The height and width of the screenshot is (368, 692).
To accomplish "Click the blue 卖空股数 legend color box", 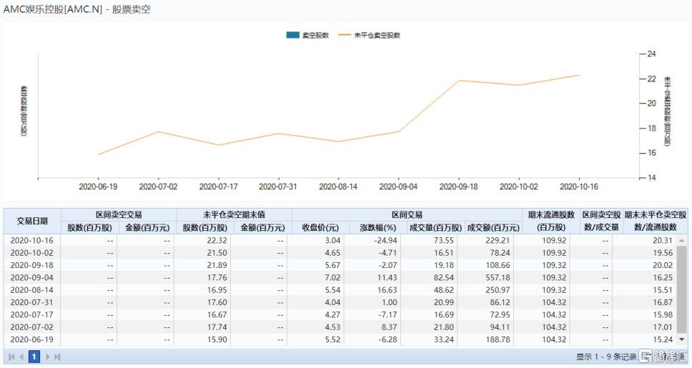I will pos(292,35).
